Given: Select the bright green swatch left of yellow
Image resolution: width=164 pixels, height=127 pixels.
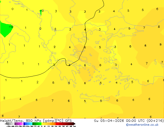Looking at the screenshot, I should [x=40, y=124].
